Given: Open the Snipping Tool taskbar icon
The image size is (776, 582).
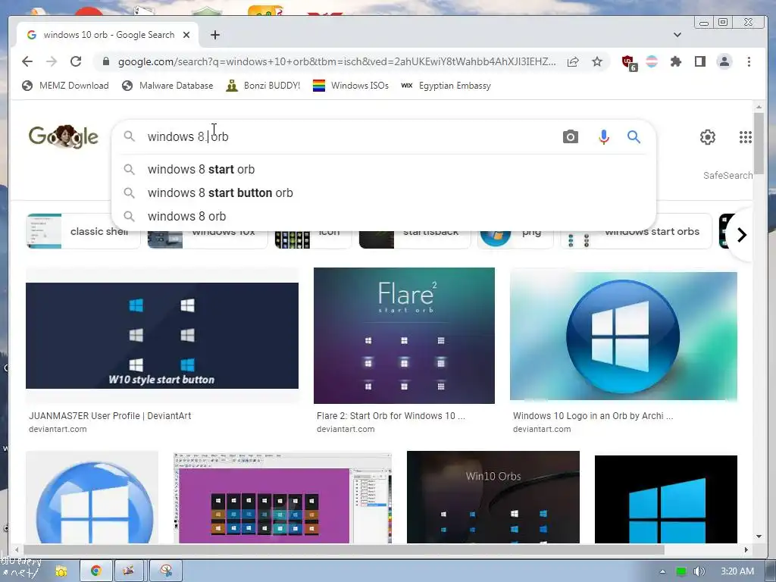Looking at the screenshot, I should [166, 571].
